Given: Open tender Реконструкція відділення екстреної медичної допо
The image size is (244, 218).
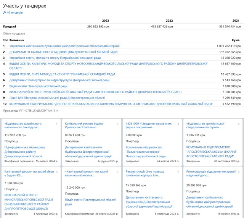Looking at the screenshot, I should click(x=211, y=173).
